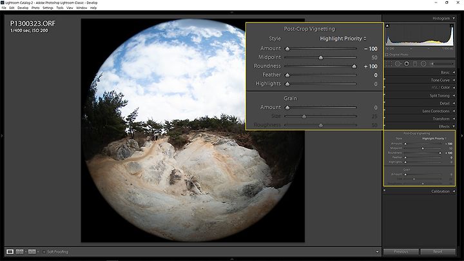Open the Edit menu
The image size is (464, 261).
(x=12, y=8)
